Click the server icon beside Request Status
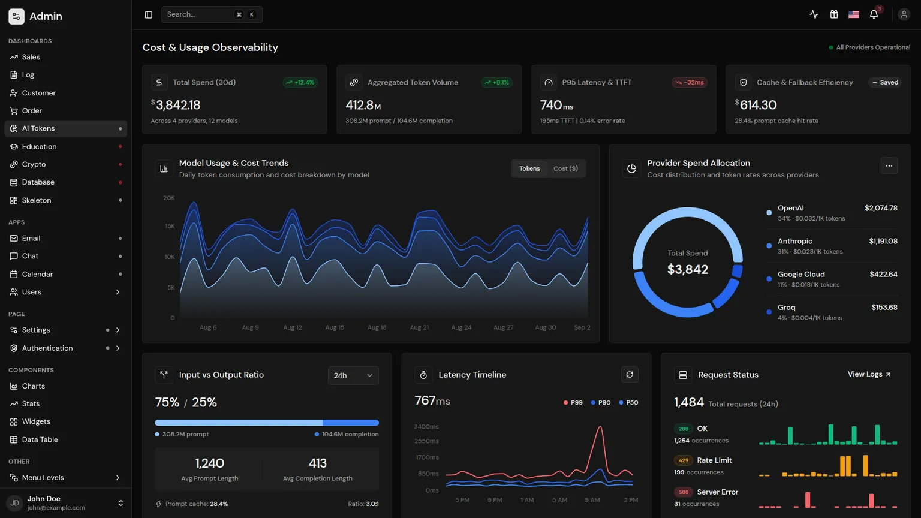This screenshot has width=921, height=518. coord(682,375)
